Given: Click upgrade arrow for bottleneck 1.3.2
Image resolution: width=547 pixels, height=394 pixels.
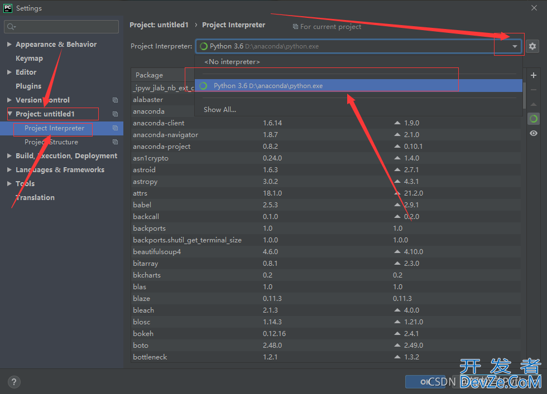Looking at the screenshot, I should [397, 357].
